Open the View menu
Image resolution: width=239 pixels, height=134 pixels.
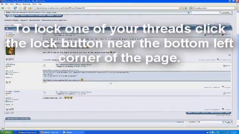(12, 4)
